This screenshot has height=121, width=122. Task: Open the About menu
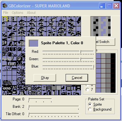tap(31, 13)
